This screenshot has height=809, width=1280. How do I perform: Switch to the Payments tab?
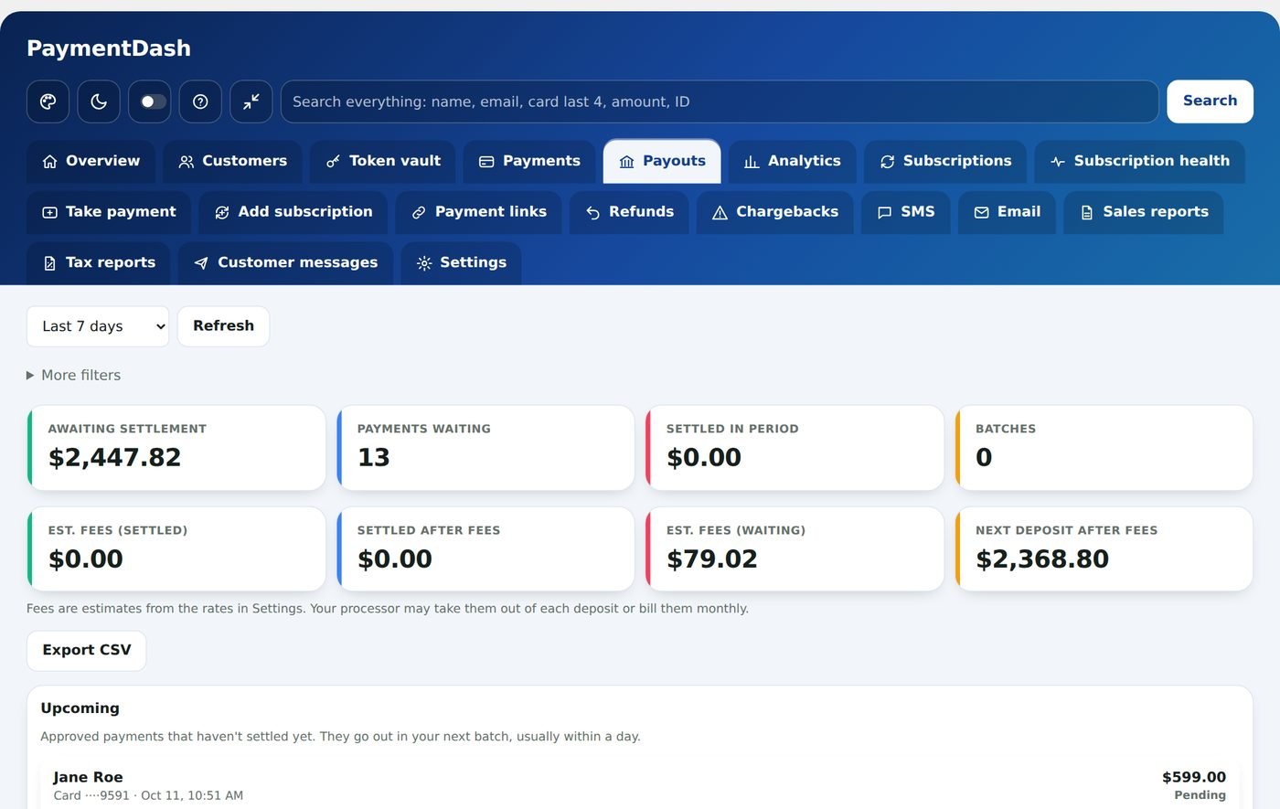pos(529,162)
